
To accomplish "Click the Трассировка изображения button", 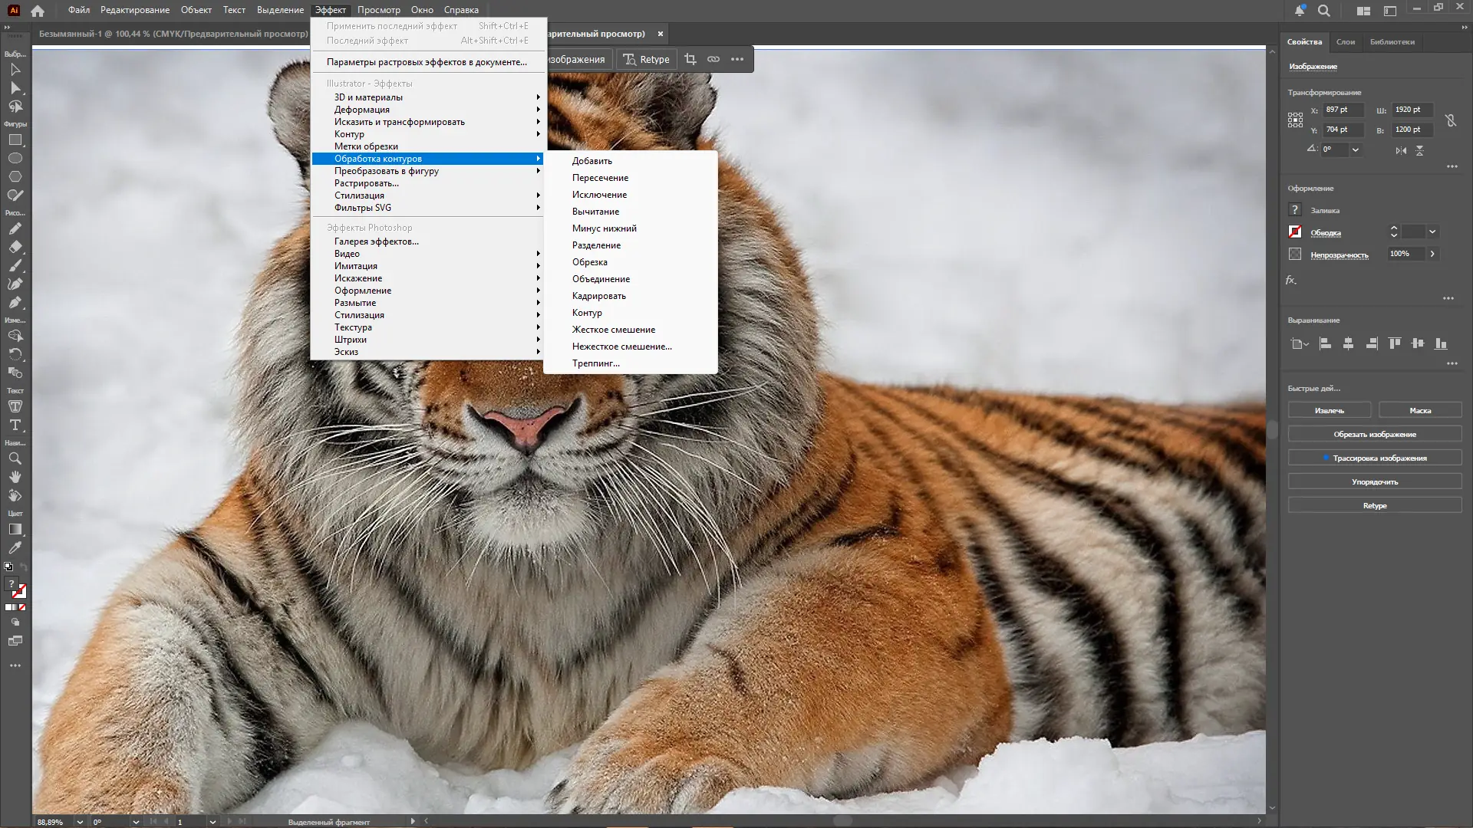I will pyautogui.click(x=1374, y=458).
